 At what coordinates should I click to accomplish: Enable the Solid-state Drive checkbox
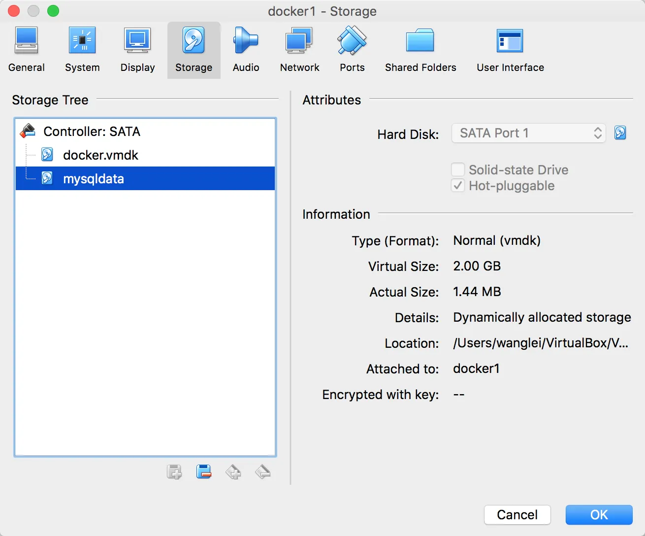pyautogui.click(x=458, y=170)
